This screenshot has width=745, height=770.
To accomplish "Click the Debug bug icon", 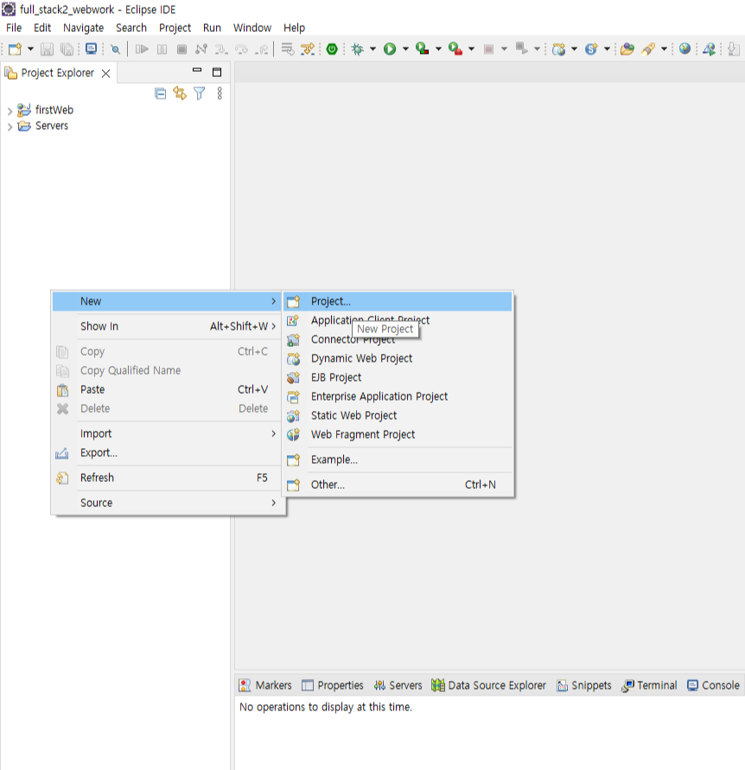I will coord(358,48).
